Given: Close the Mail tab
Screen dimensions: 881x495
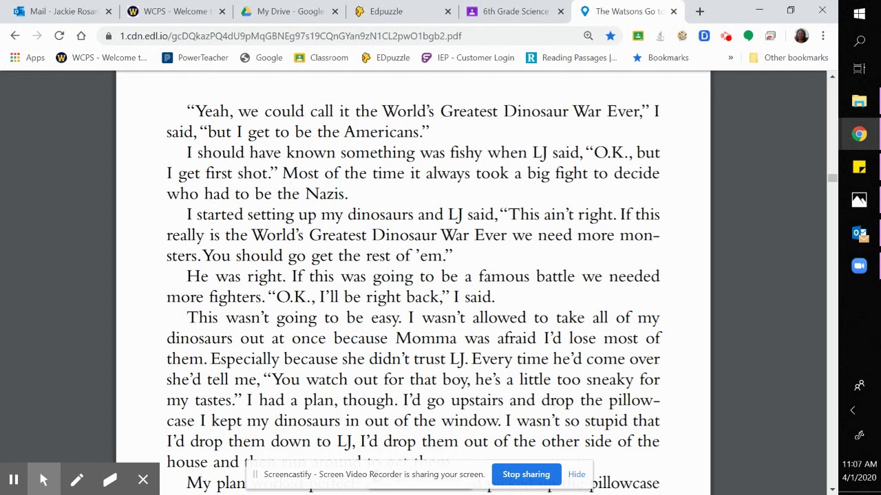Looking at the screenshot, I should pos(109,12).
